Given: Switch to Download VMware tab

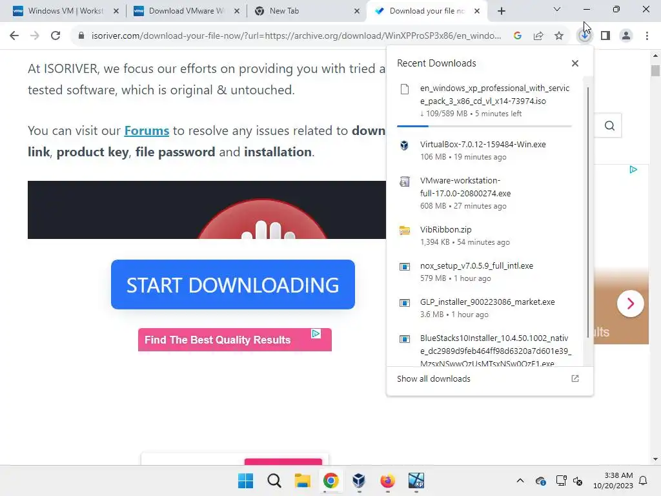Looking at the screenshot, I should 185,11.
